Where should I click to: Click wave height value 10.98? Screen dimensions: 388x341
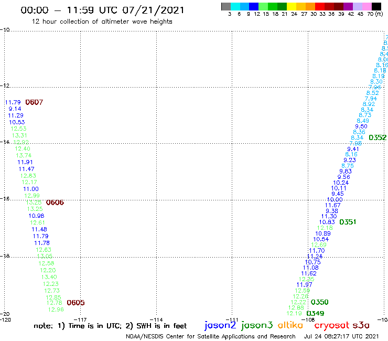coord(36,216)
